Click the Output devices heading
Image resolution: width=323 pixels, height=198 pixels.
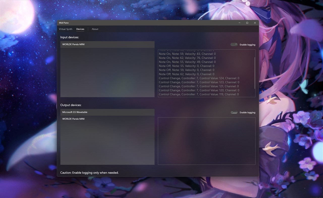(71, 105)
